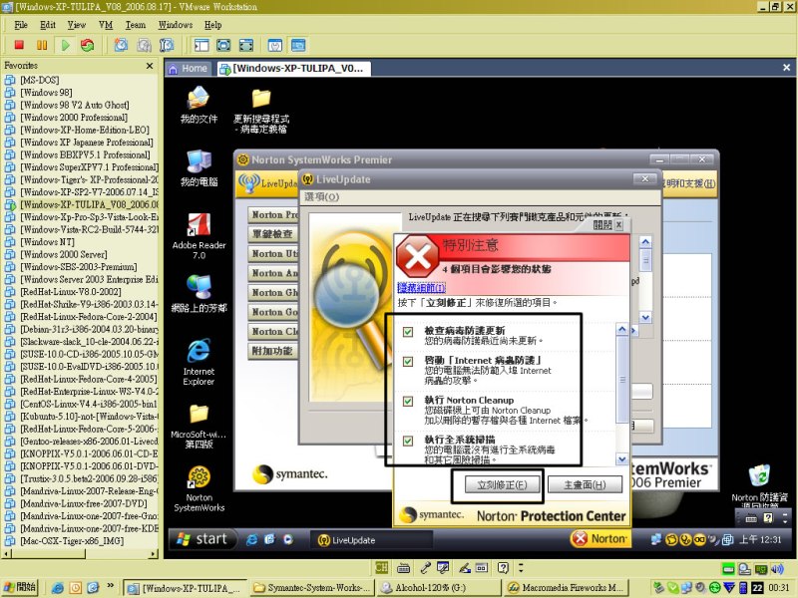Select [Windows NT] in Favorites
The height and width of the screenshot is (598, 798).
47,241
